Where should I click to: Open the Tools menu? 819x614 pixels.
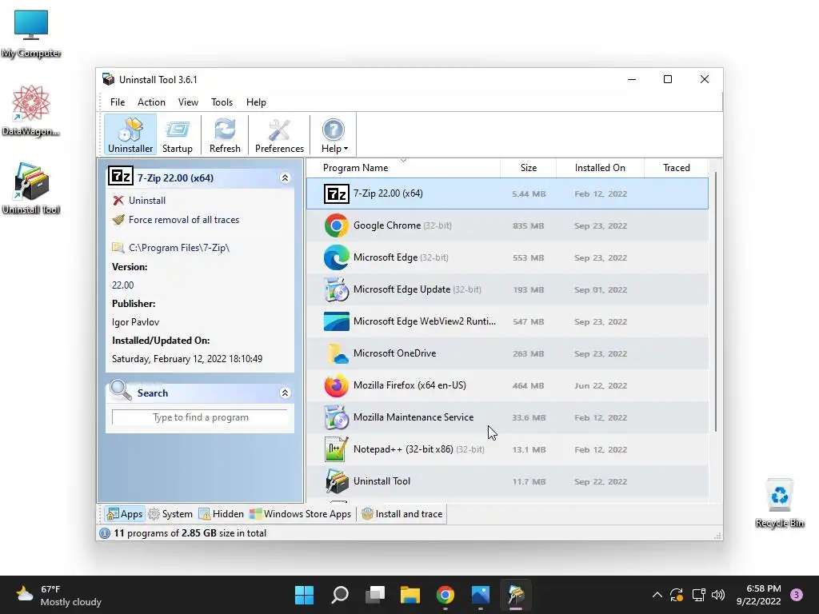click(222, 102)
